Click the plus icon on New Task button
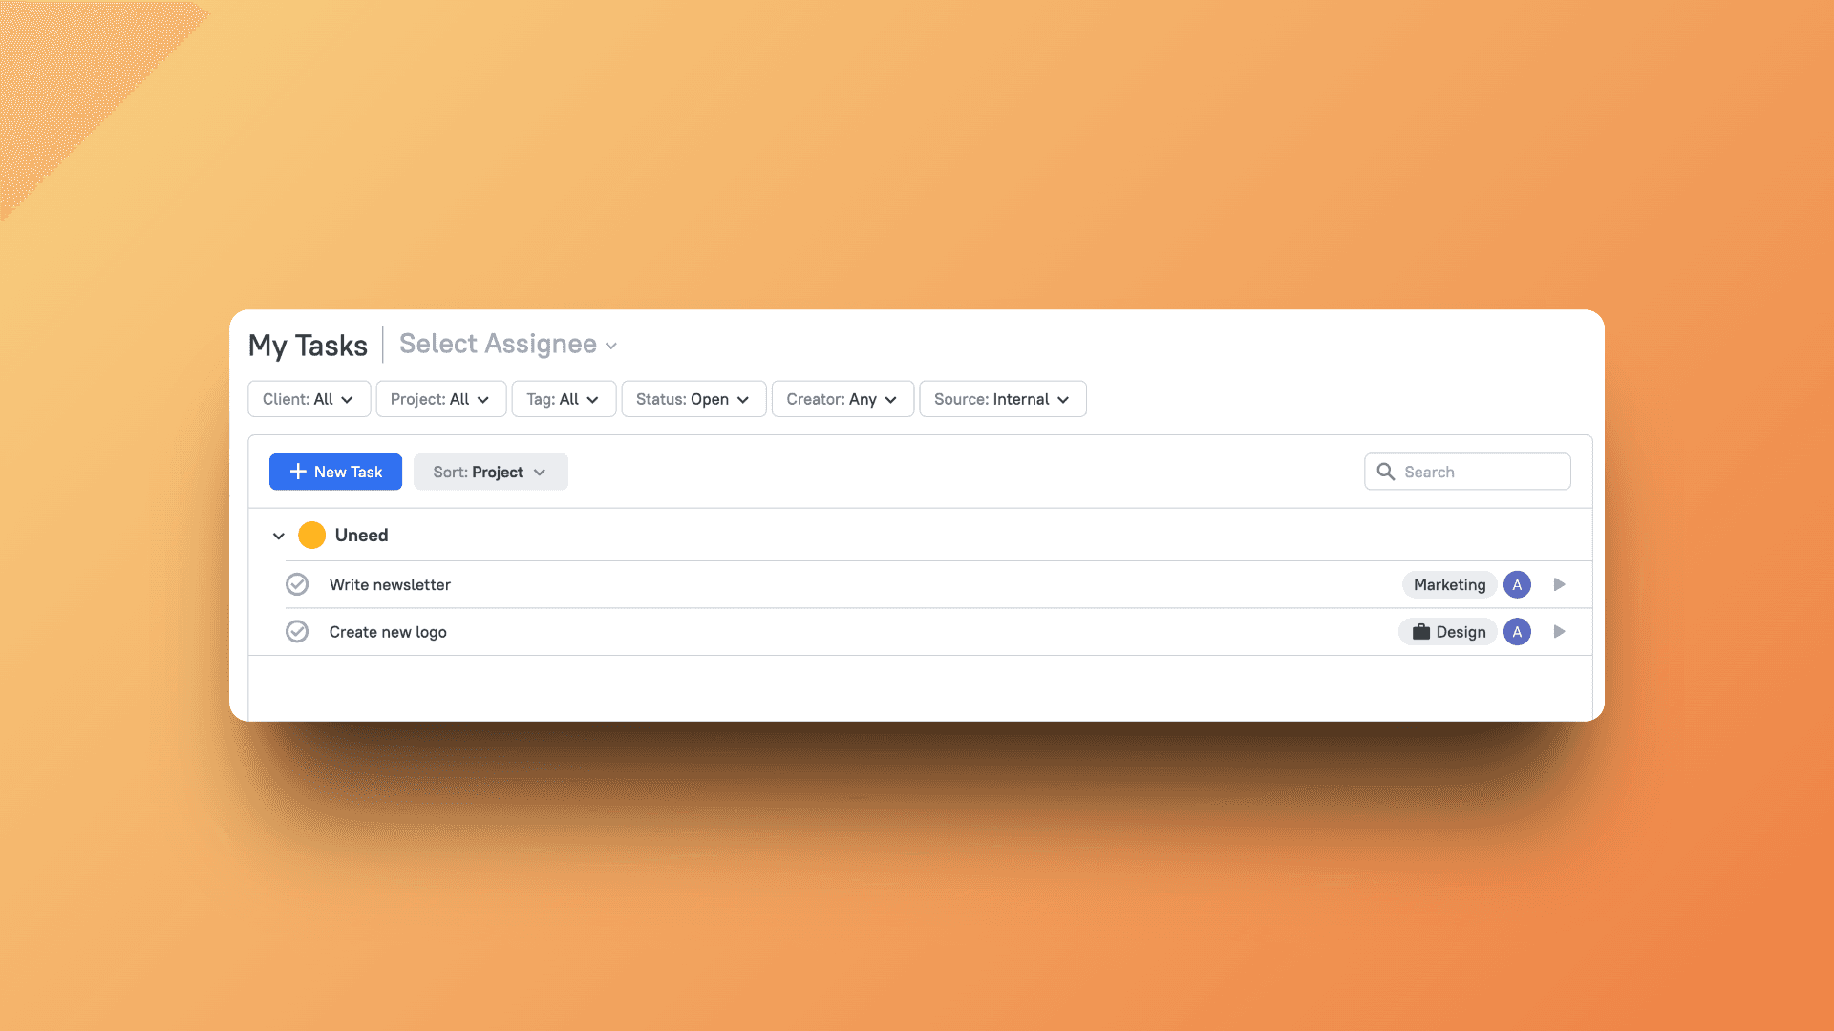The width and height of the screenshot is (1834, 1031). [297, 472]
